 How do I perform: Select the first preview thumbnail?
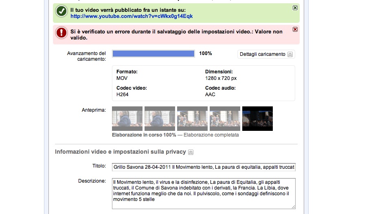click(127, 119)
